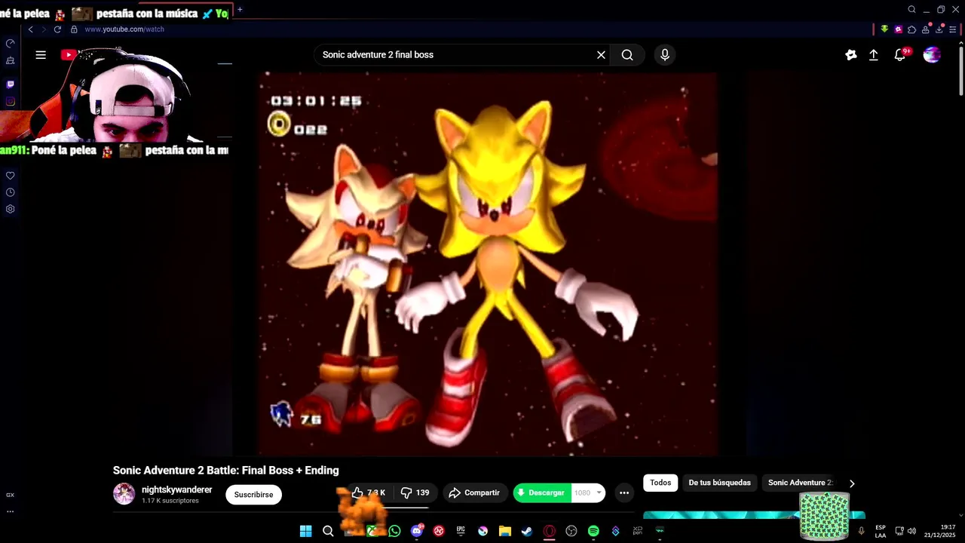Open Windows taskbar search
Screen dimensions: 965x543
(328, 531)
